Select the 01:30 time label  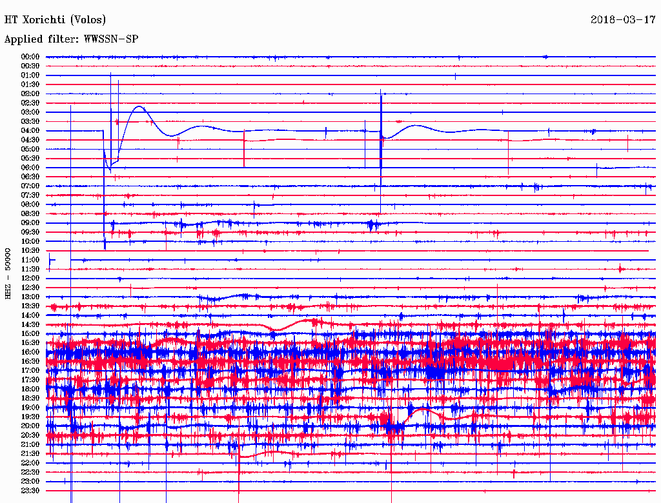pyautogui.click(x=30, y=84)
